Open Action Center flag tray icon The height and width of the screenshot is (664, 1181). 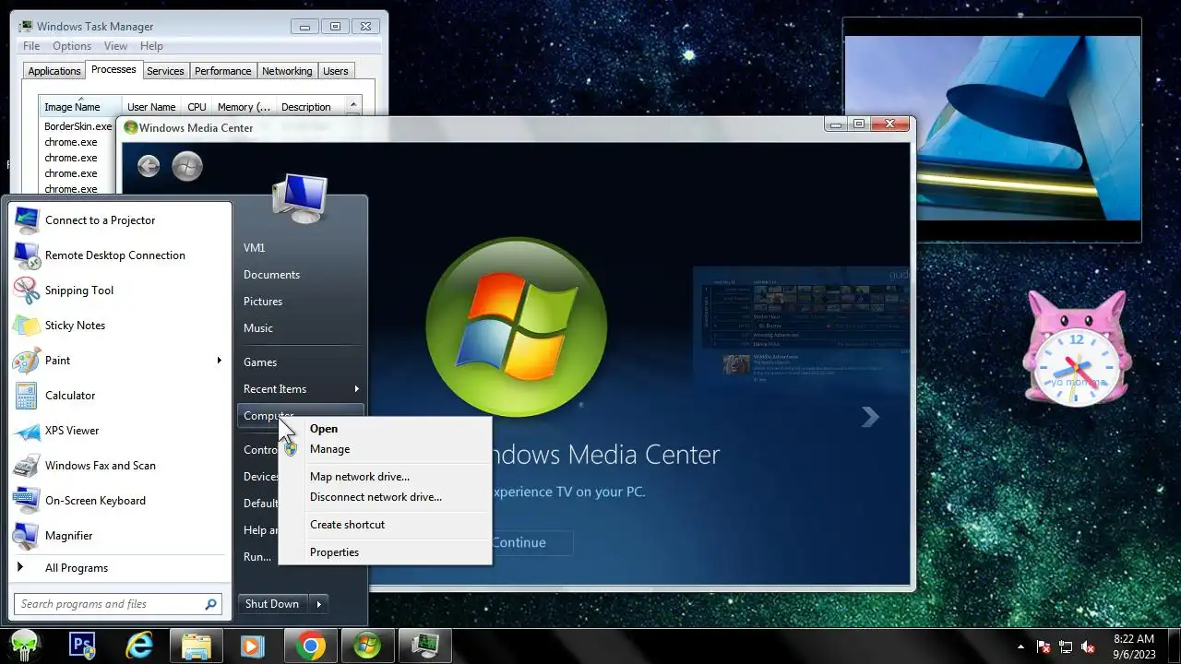1044,646
